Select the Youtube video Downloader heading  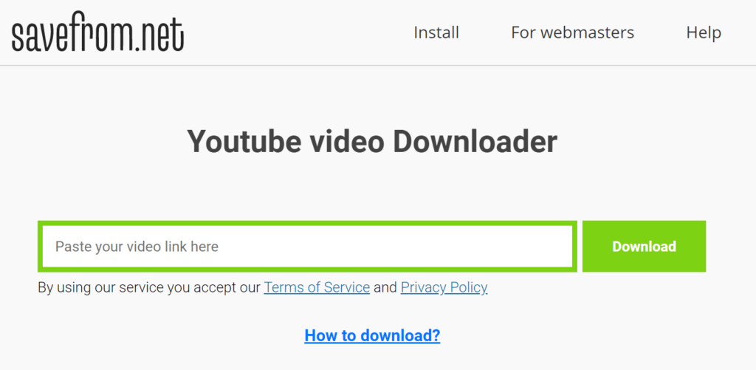[372, 142]
